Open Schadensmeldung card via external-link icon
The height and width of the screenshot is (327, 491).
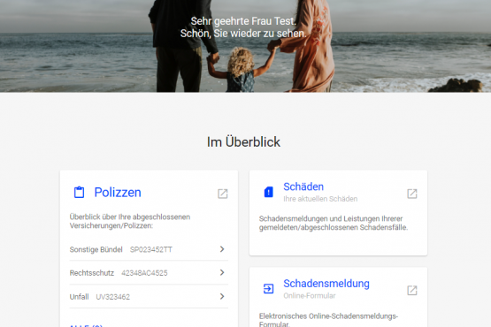coord(412,291)
